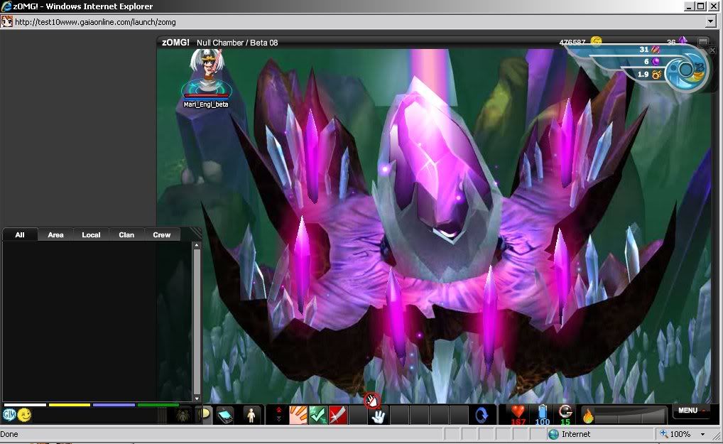Select the yellow chat color bar
The image size is (723, 444).
point(70,405)
